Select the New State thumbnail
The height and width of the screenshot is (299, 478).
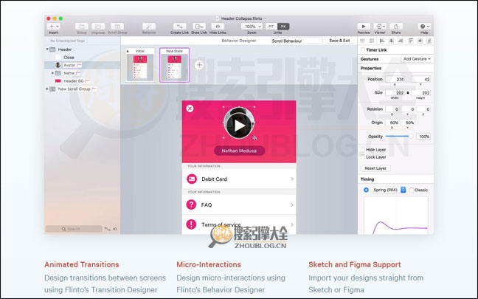click(x=174, y=65)
